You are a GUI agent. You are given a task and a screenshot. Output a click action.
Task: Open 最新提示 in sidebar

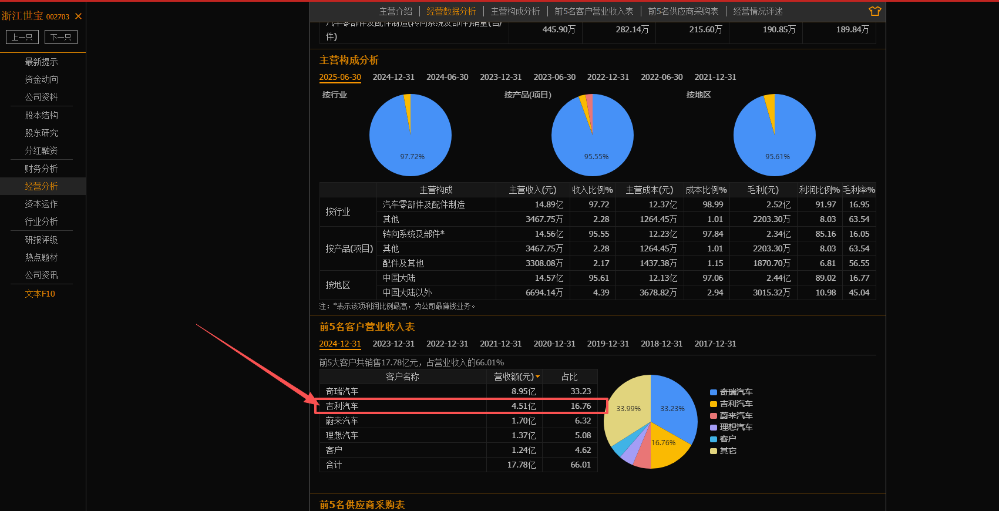tap(41, 62)
